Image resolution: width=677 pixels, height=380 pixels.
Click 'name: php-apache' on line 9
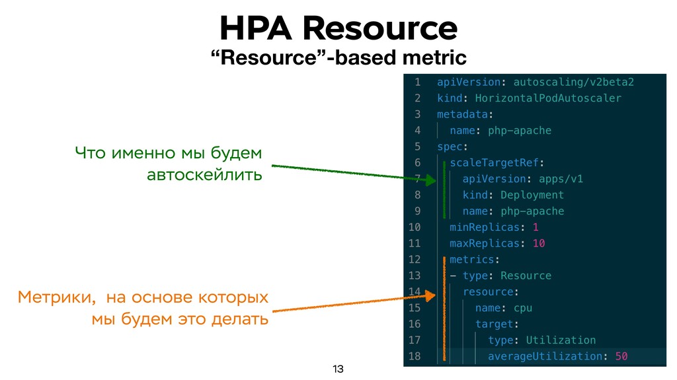pyautogui.click(x=513, y=211)
